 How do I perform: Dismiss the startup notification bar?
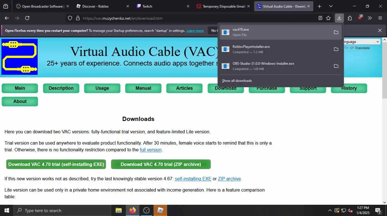380,30
